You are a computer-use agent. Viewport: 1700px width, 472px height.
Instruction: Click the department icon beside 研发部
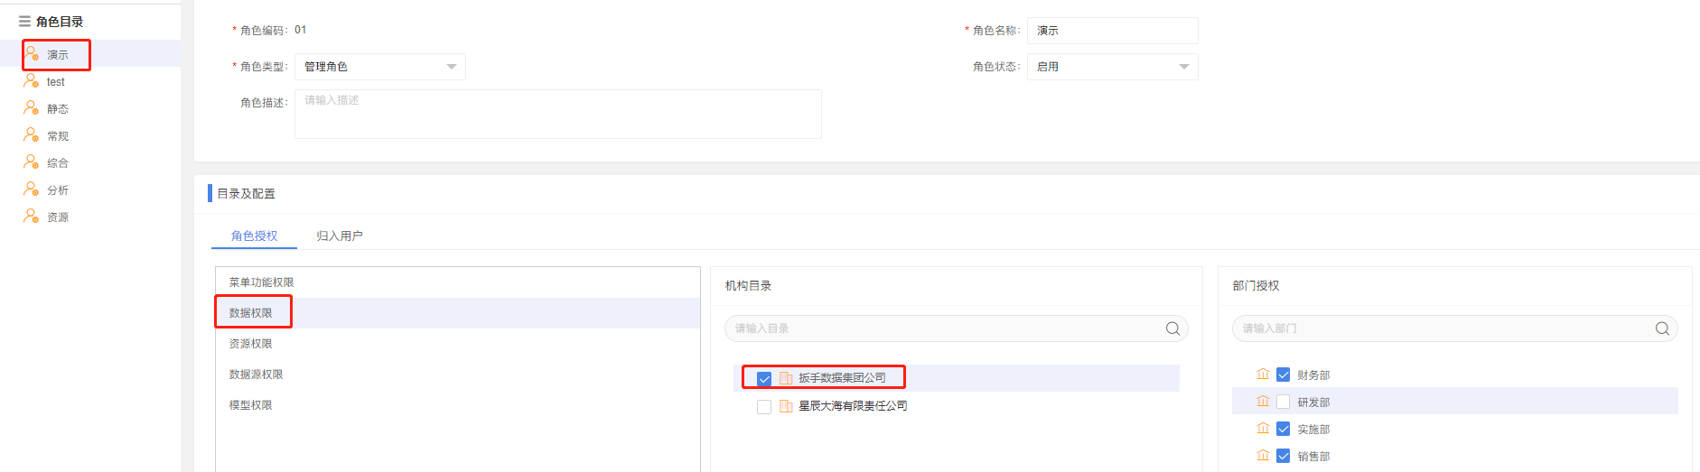(x=1263, y=402)
